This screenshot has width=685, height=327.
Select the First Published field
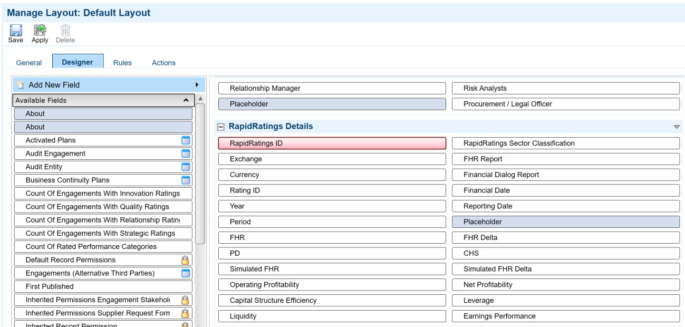click(x=103, y=286)
